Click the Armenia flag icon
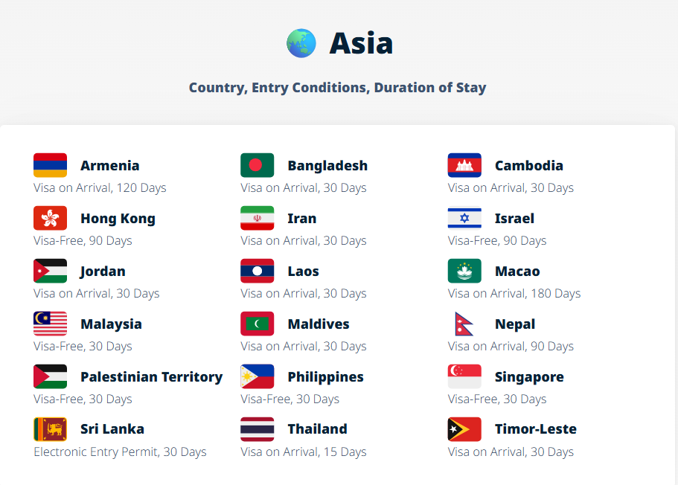 pos(50,165)
